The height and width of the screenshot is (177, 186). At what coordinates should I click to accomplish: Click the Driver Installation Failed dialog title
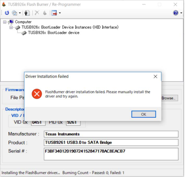coord(47,76)
